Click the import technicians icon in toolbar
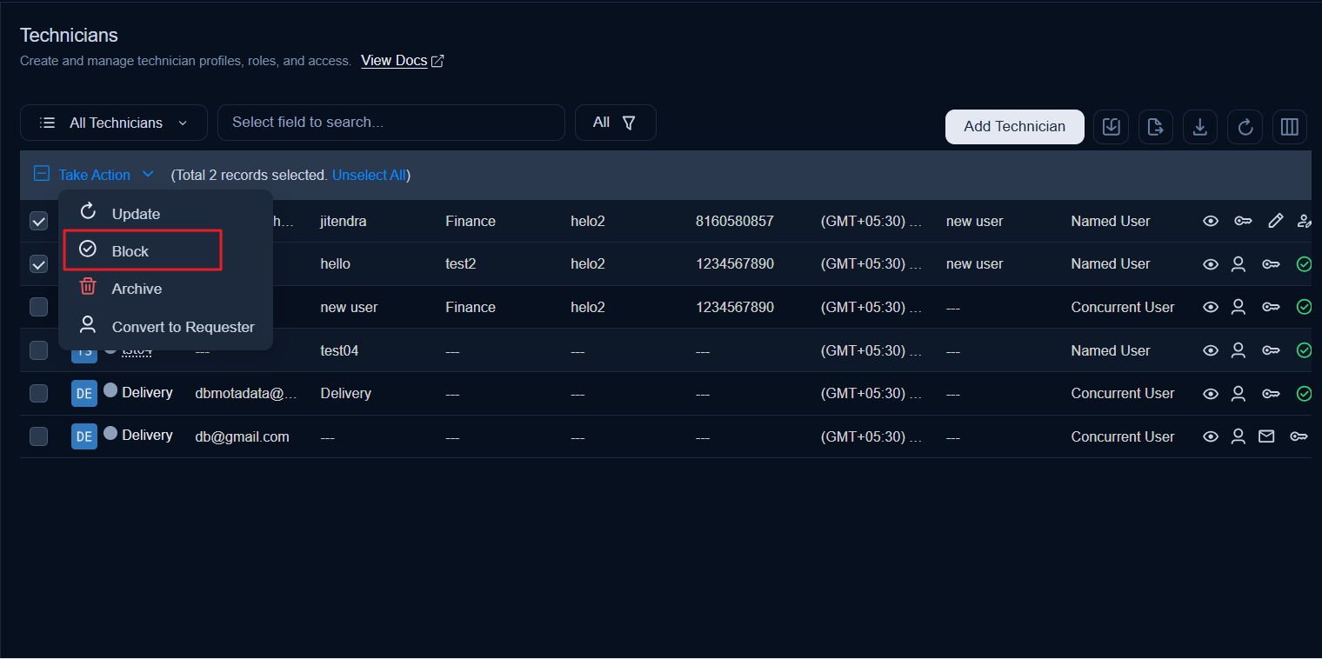The height and width of the screenshot is (659, 1322). click(1111, 127)
